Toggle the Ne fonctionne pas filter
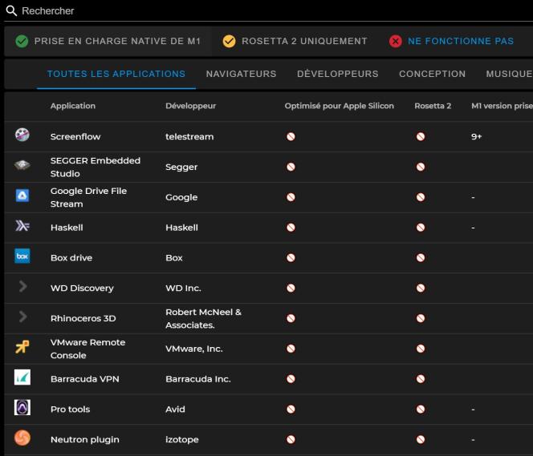Image resolution: width=533 pixels, height=456 pixels. point(451,42)
